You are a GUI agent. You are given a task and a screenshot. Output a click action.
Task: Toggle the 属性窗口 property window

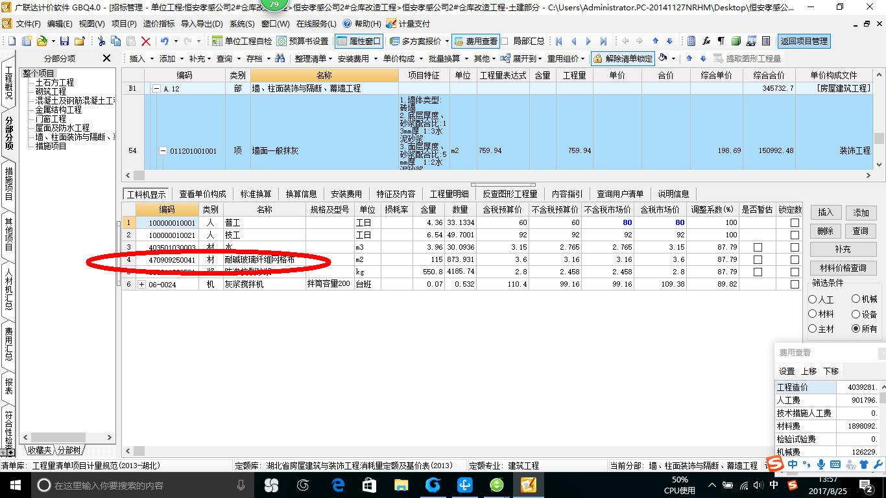pyautogui.click(x=359, y=41)
